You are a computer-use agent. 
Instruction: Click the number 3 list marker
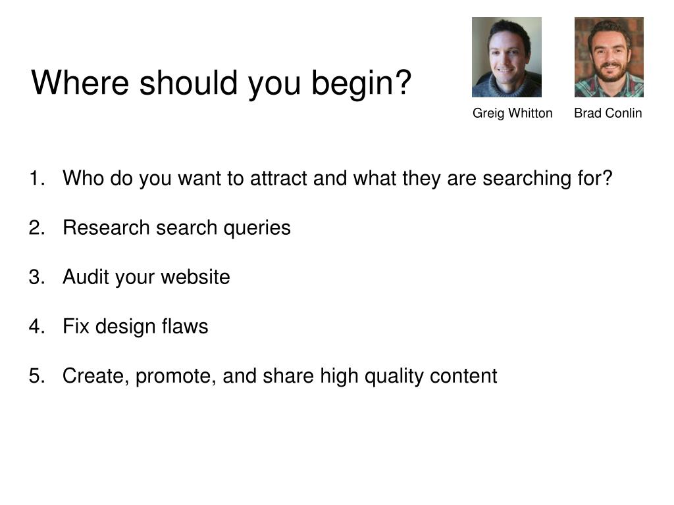37,277
